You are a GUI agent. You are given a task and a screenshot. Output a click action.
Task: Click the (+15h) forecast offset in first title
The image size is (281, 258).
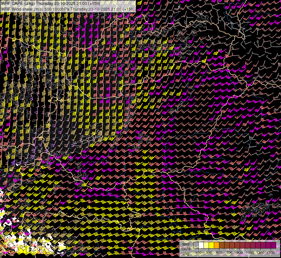[94, 3]
